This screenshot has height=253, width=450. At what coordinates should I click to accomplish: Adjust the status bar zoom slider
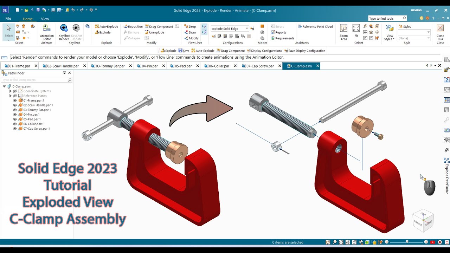pos(407,242)
